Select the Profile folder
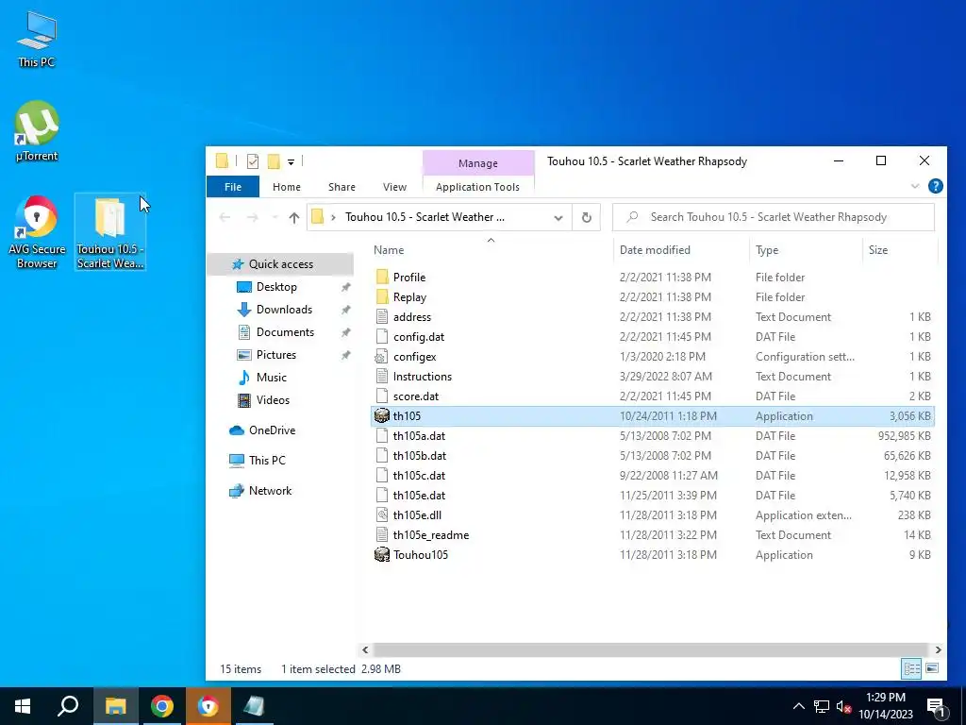966x725 pixels. (x=652, y=278)
